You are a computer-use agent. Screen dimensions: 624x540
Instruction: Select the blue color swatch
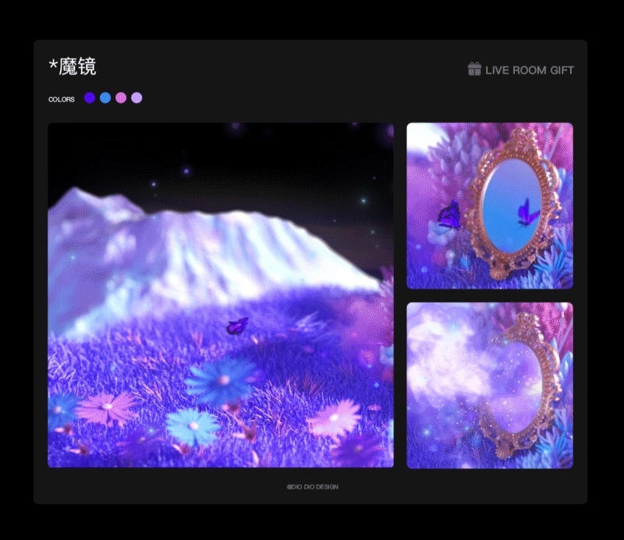pos(105,98)
